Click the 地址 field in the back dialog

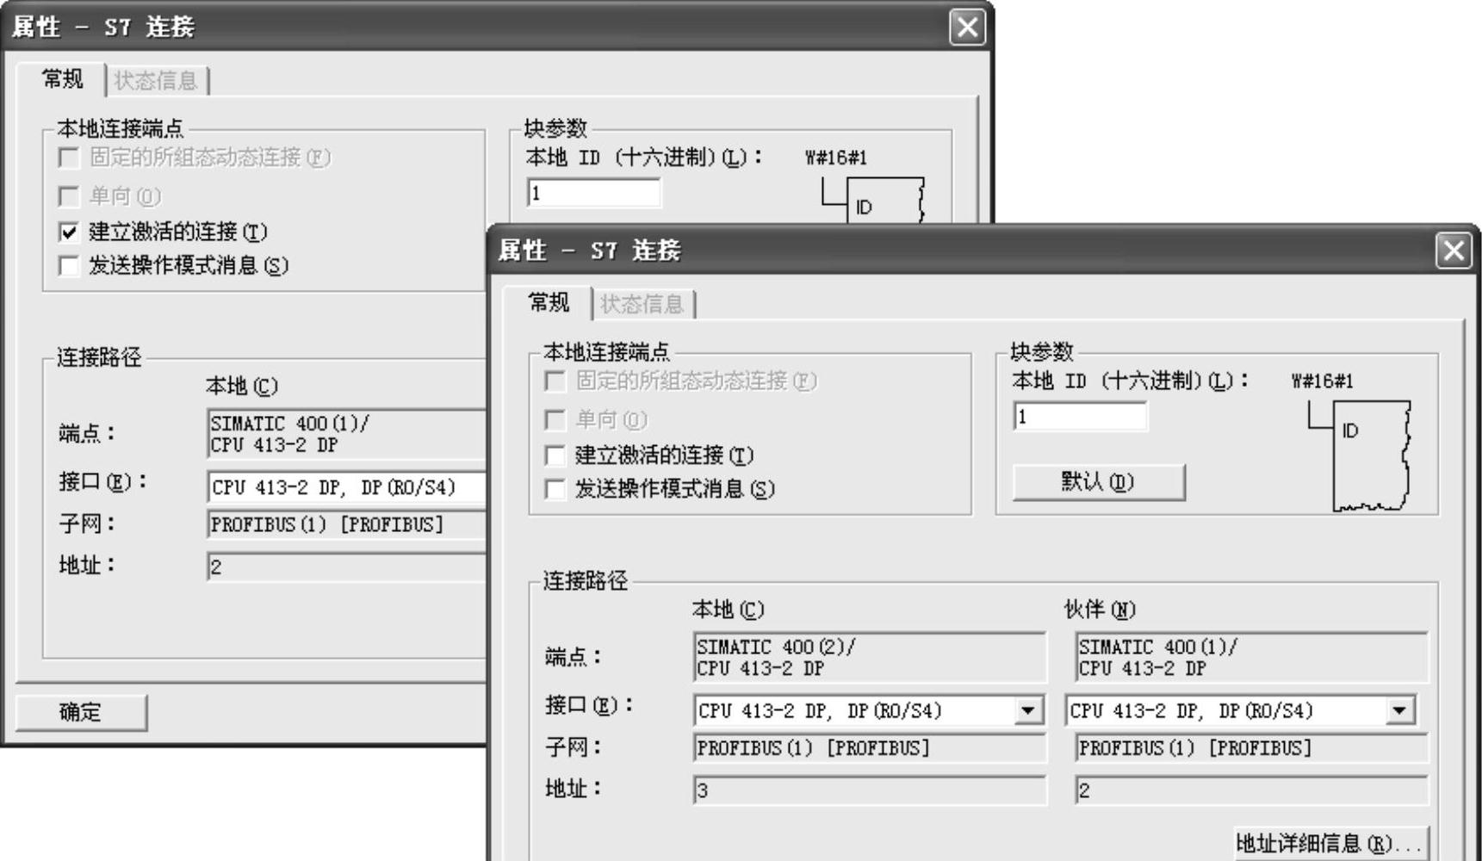[x=346, y=567]
